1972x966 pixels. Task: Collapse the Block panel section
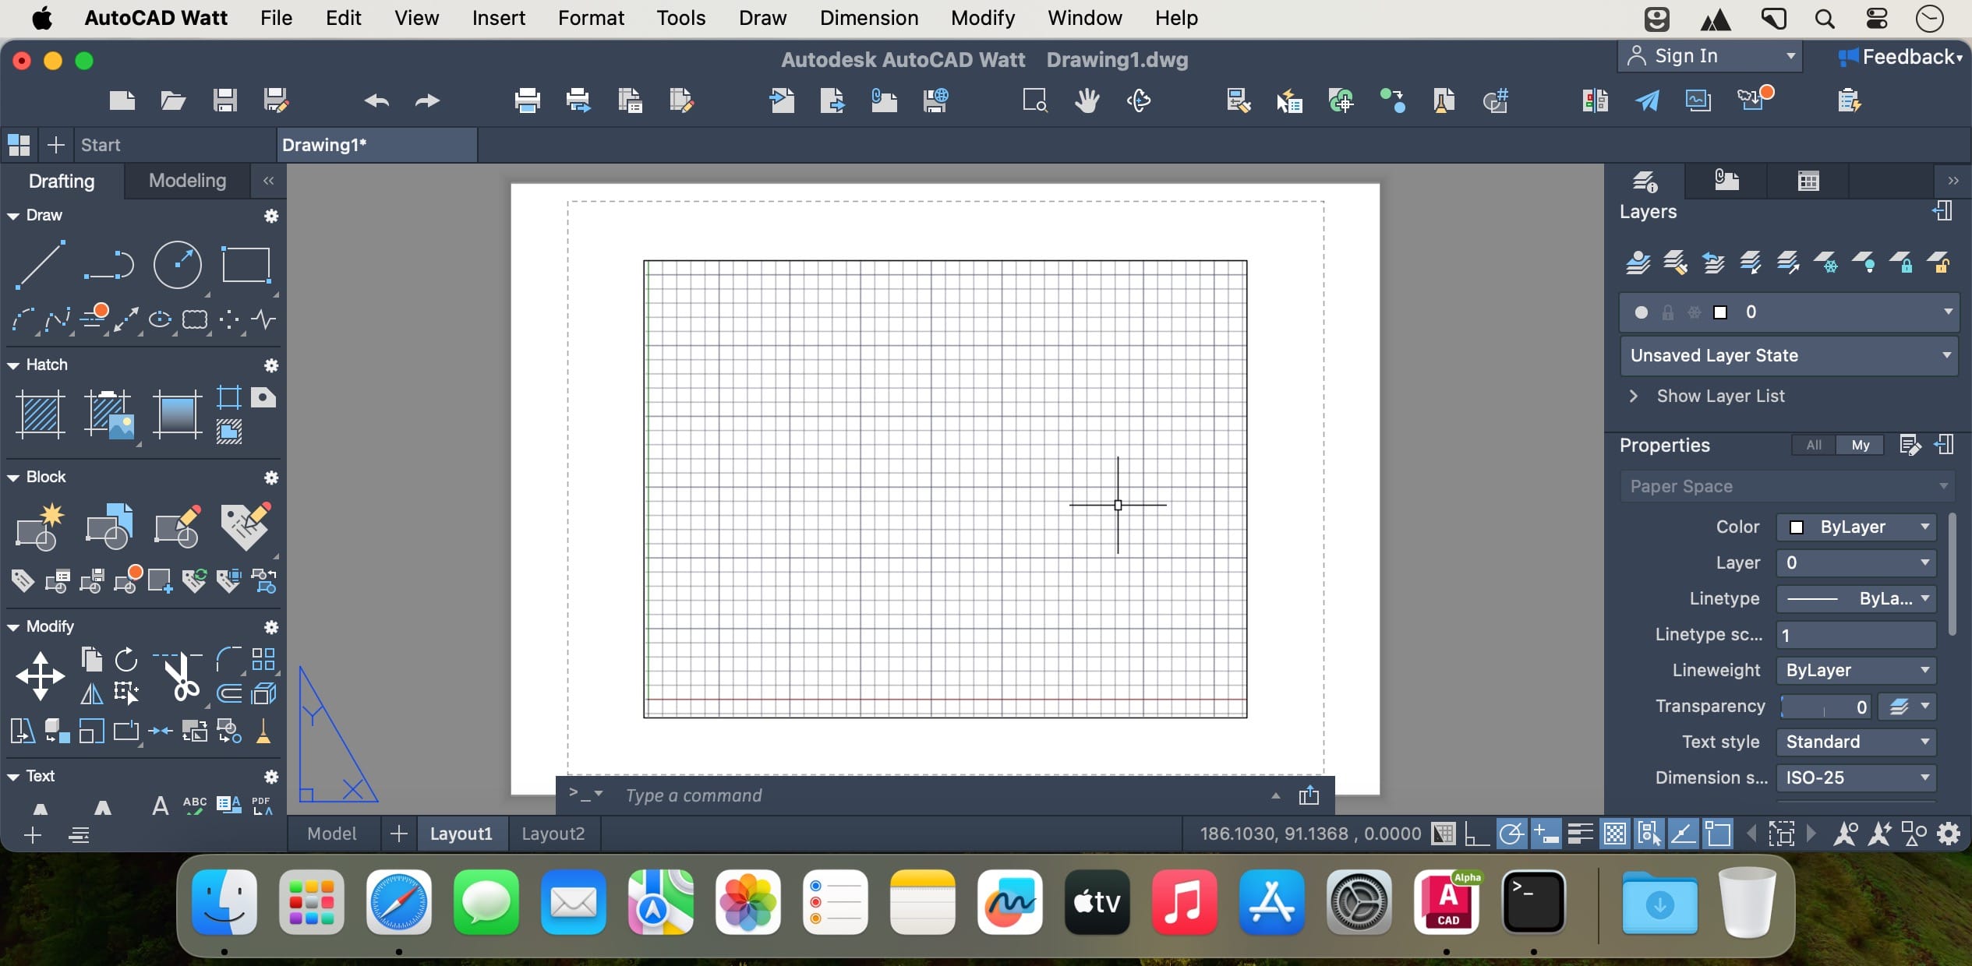coord(13,478)
